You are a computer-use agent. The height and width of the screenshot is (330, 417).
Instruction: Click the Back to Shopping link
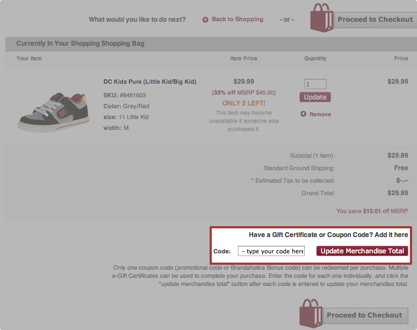click(237, 20)
